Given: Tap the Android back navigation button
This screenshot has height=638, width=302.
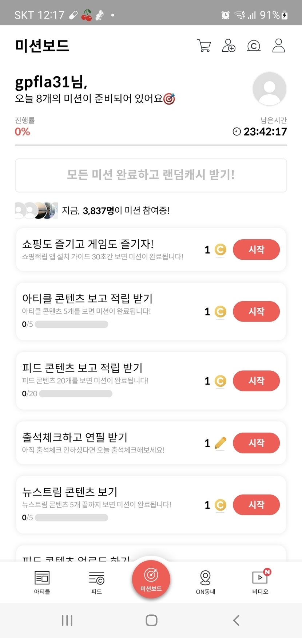Looking at the screenshot, I should [x=236, y=620].
